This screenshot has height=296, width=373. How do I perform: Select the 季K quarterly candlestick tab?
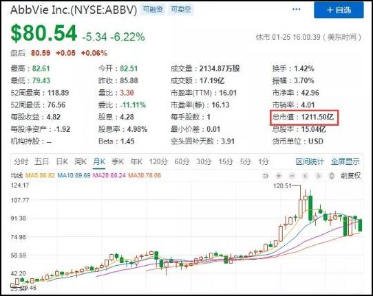(x=118, y=161)
